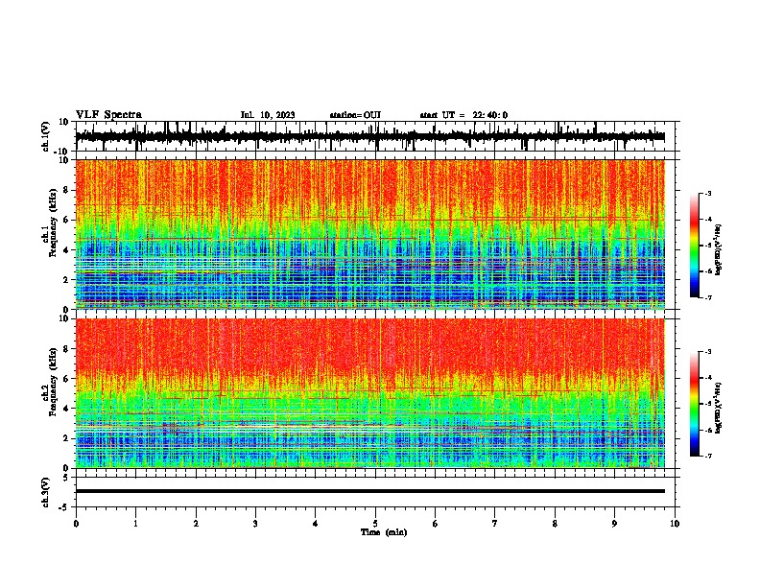Click the ch.2 PSD color scale bar
This screenshot has height=587, width=760.
695,404
